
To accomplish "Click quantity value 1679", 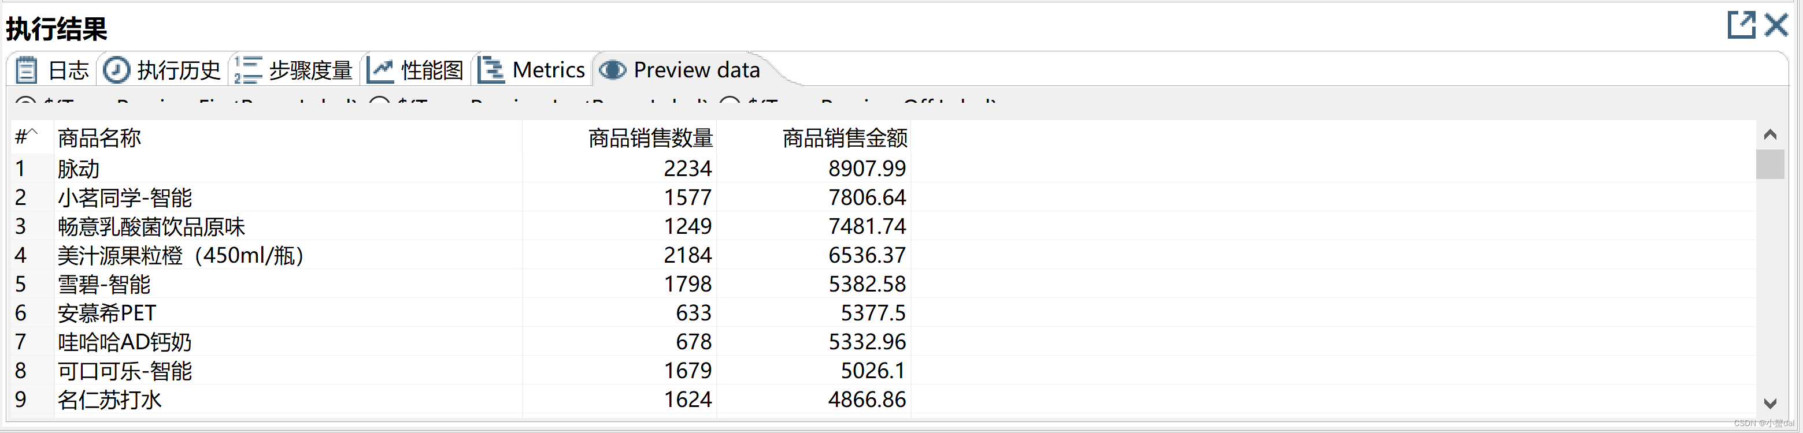I will coord(687,370).
